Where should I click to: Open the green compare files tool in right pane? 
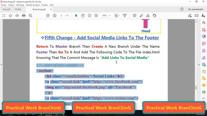click(x=204, y=72)
